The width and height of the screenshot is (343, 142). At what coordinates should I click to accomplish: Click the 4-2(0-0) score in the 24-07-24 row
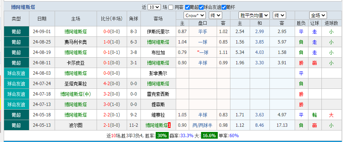click(111, 84)
